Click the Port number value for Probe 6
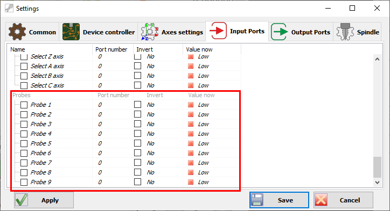This screenshot has width=390, height=211. click(x=100, y=153)
